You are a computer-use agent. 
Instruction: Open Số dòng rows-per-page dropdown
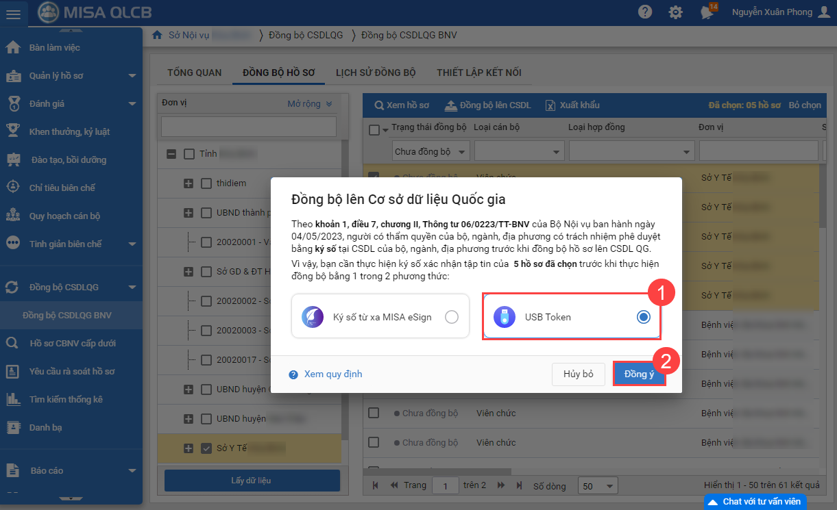pos(597,486)
